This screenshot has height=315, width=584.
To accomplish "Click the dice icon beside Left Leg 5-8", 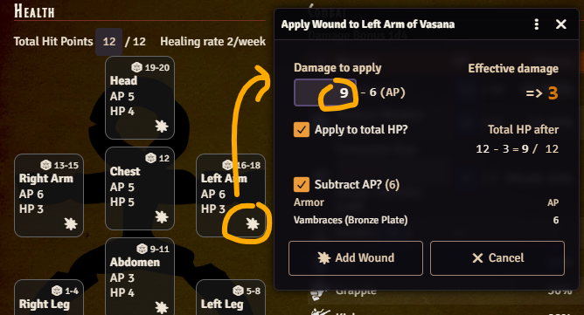I will click(238, 291).
